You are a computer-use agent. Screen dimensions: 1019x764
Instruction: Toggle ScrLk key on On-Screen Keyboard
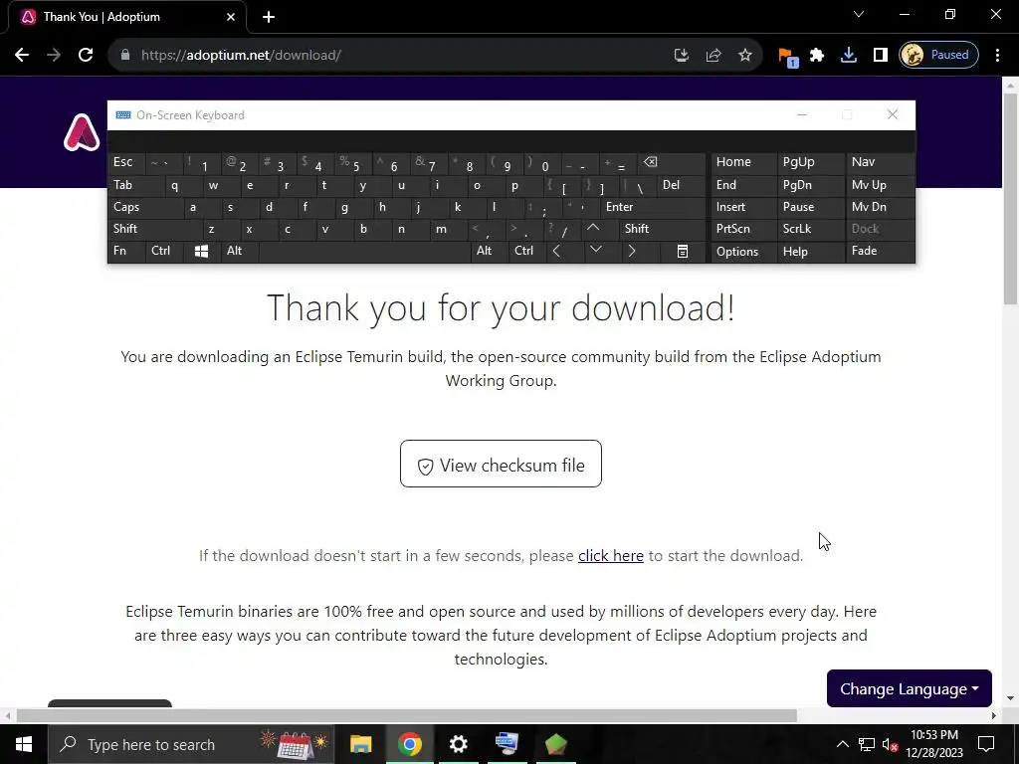(810, 229)
